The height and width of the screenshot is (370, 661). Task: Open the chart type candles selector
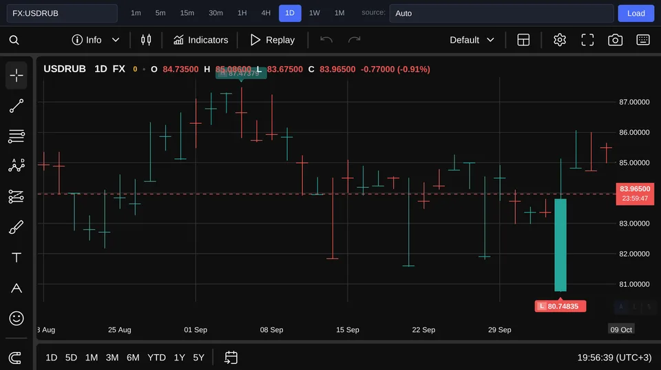coord(146,40)
